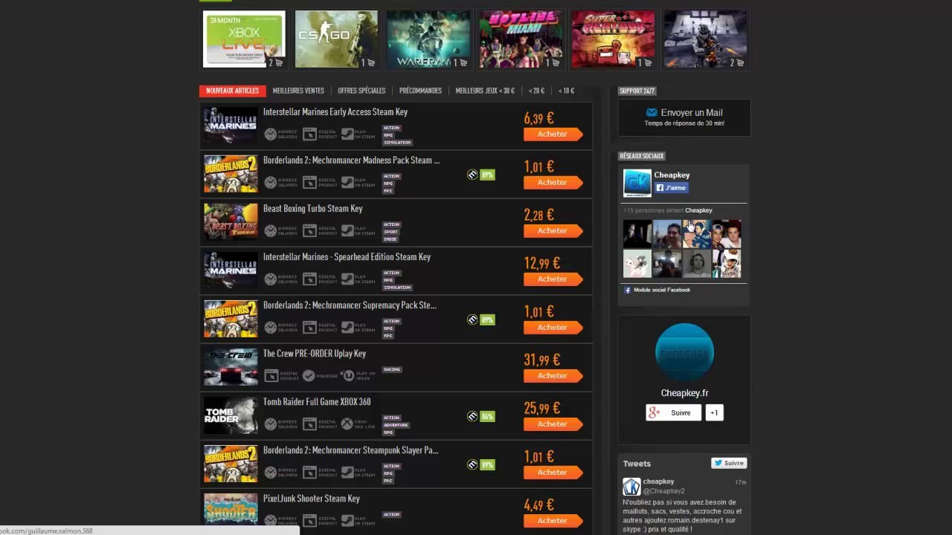Open Interstellar Marines Early Access Steam Key title
Image resolution: width=952 pixels, height=535 pixels.
335,112
